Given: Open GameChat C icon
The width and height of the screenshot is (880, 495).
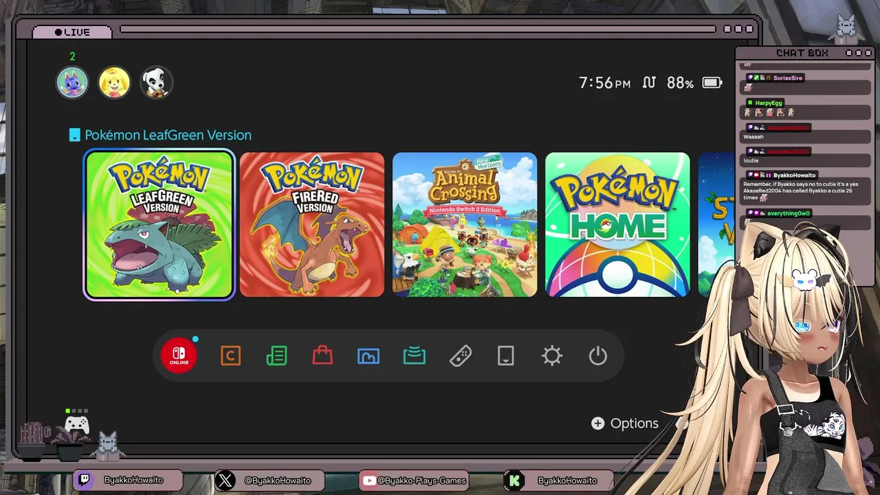Looking at the screenshot, I should coord(230,355).
